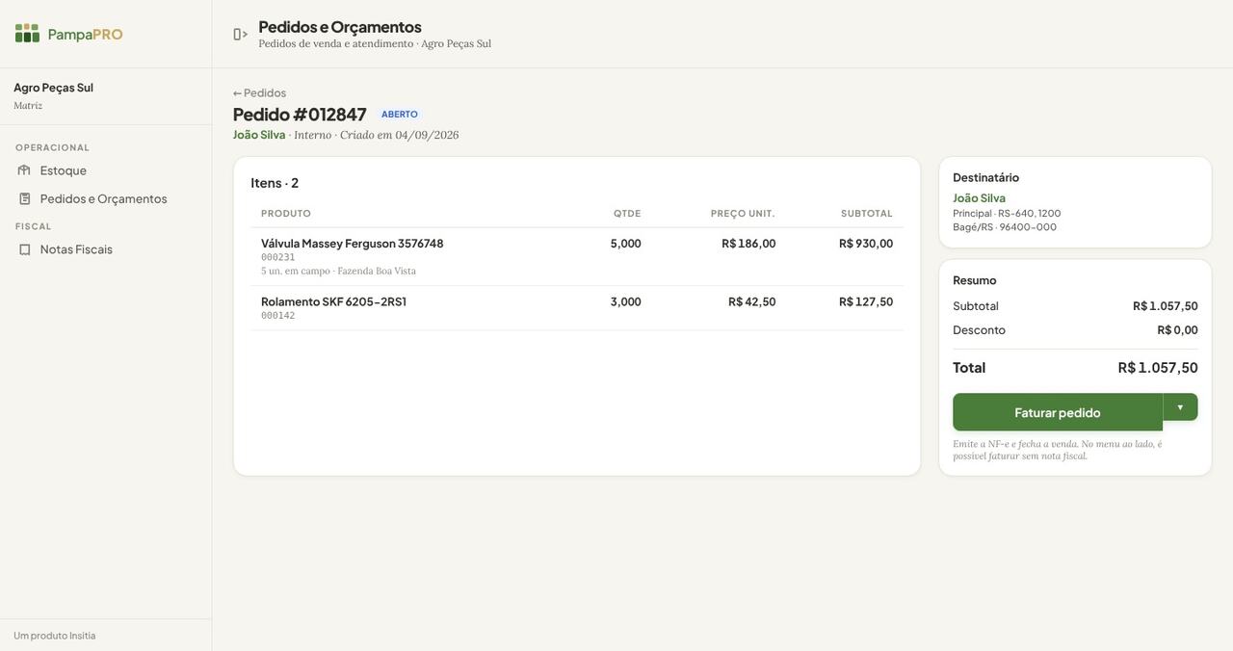Click the Subtotal column header
This screenshot has width=1233, height=651.
coord(867,214)
